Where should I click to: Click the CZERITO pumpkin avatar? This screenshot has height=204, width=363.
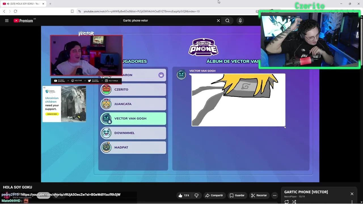click(x=106, y=90)
